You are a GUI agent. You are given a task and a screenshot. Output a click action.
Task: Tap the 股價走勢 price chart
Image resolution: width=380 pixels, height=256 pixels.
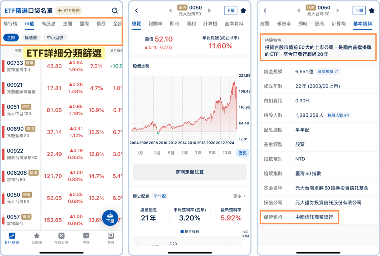pyautogui.click(x=184, y=108)
